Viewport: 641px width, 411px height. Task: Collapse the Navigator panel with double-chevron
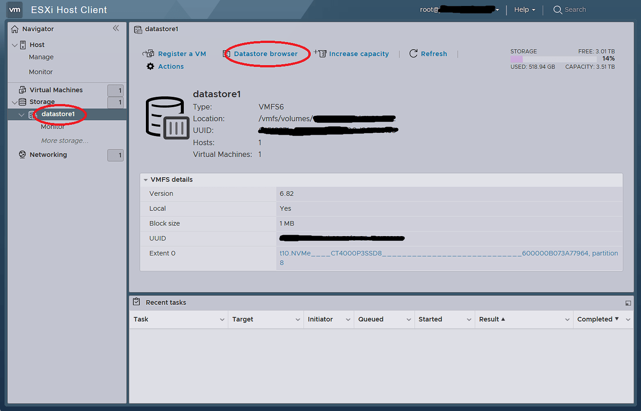(x=116, y=28)
